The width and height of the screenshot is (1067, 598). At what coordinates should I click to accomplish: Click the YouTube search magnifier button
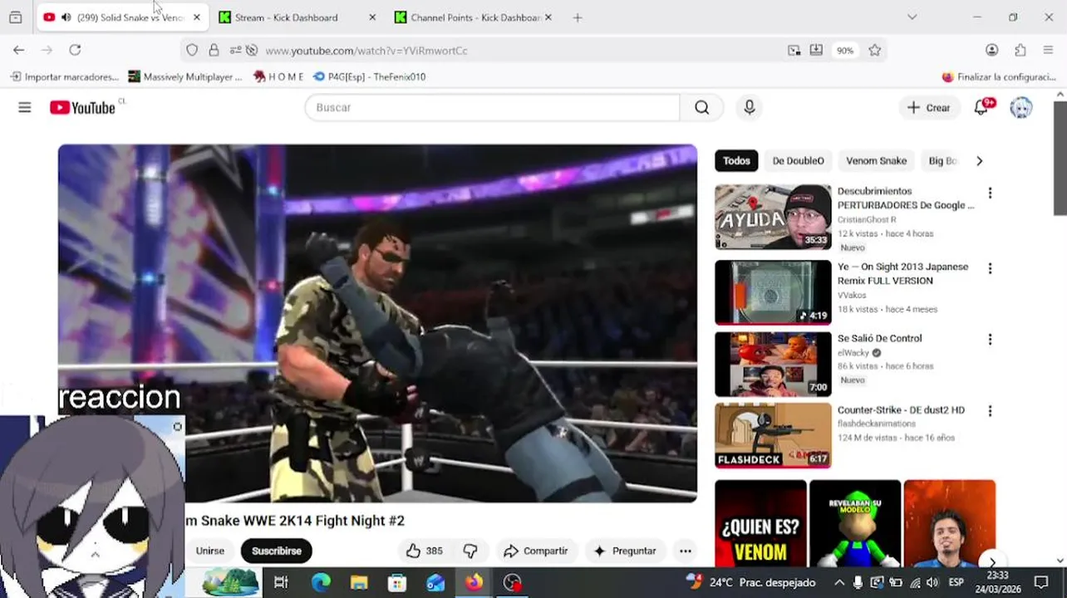702,107
